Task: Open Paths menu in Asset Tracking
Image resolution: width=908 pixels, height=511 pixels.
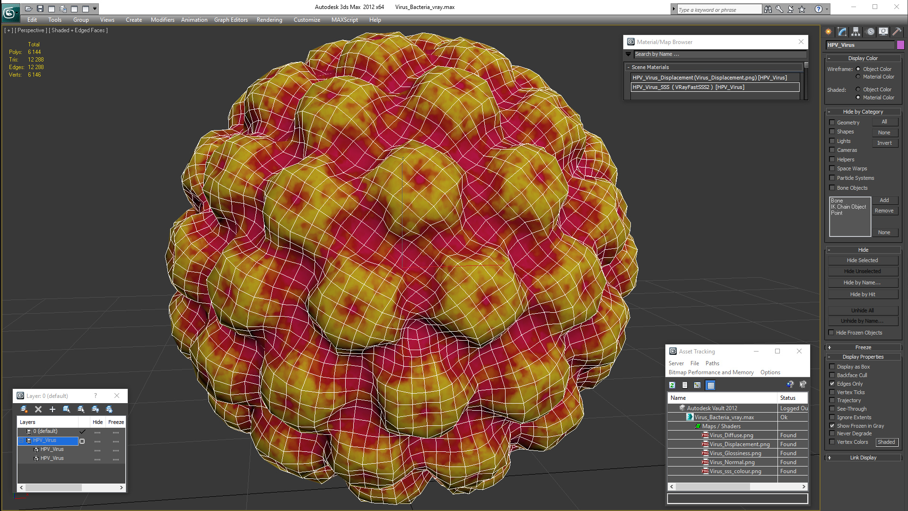Action: click(x=712, y=363)
